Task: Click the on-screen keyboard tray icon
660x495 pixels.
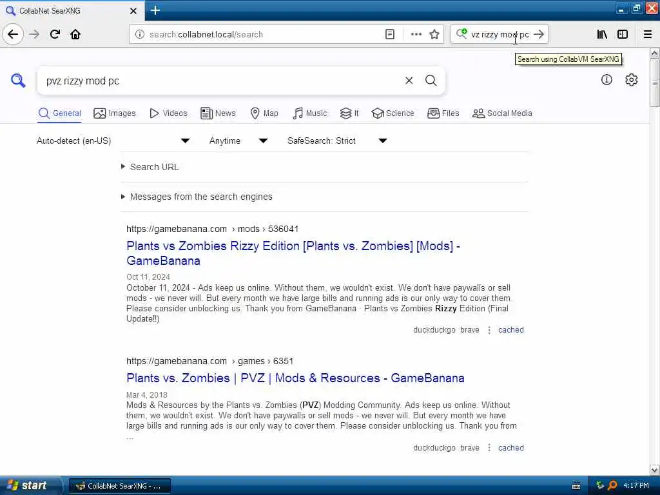Action: (576, 486)
